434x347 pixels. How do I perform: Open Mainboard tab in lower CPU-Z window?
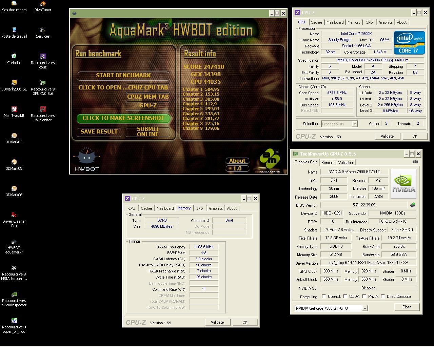tap(165, 208)
